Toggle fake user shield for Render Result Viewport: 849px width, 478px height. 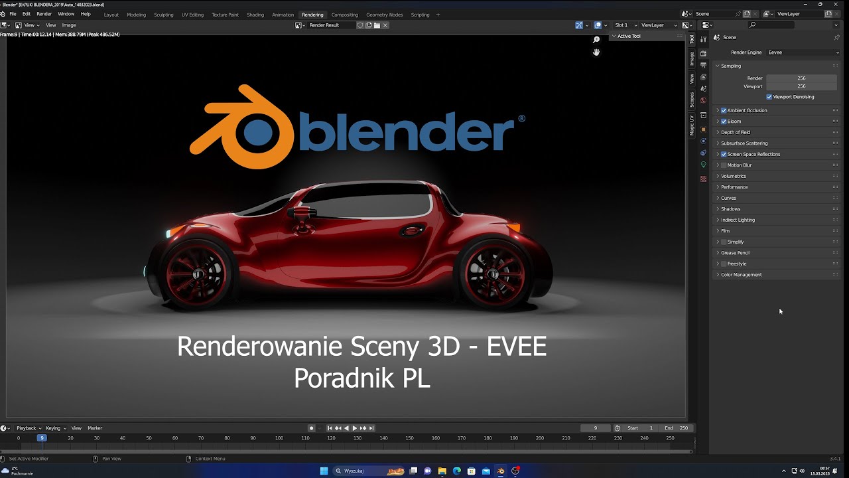(360, 25)
